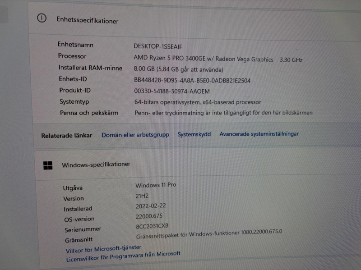The height and width of the screenshot is (270, 361).
Task: Click the Enhetsnamn label
Action: click(x=75, y=44)
